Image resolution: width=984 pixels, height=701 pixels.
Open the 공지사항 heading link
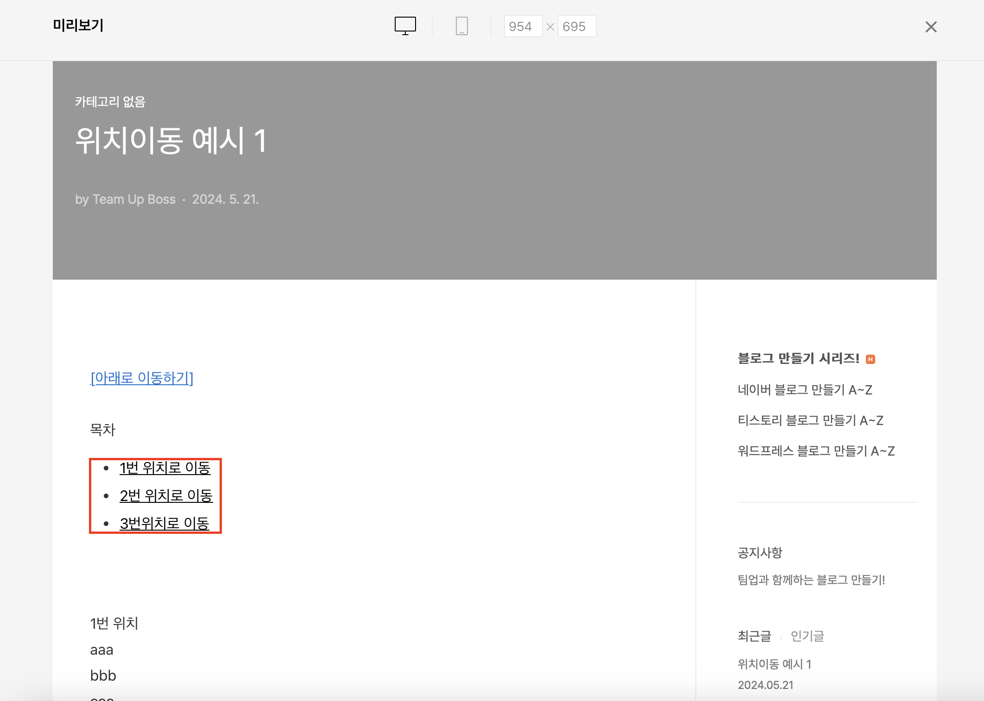tap(760, 552)
